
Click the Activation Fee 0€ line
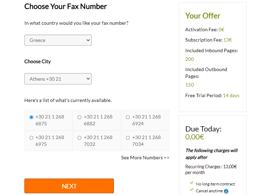[x=205, y=30]
